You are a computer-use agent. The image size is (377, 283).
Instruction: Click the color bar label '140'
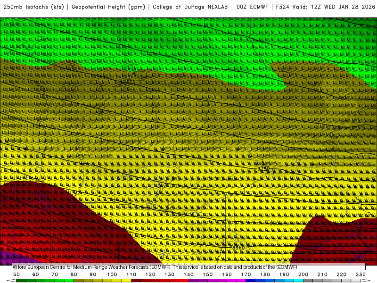coord(188,275)
